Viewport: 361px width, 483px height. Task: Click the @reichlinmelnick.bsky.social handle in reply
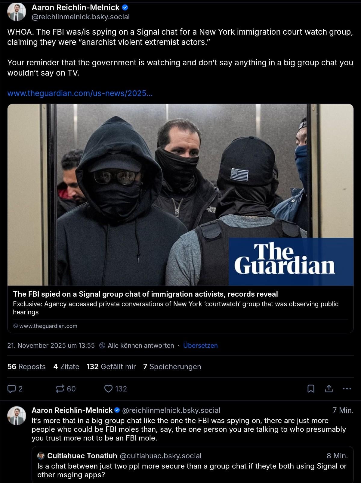tap(171, 410)
